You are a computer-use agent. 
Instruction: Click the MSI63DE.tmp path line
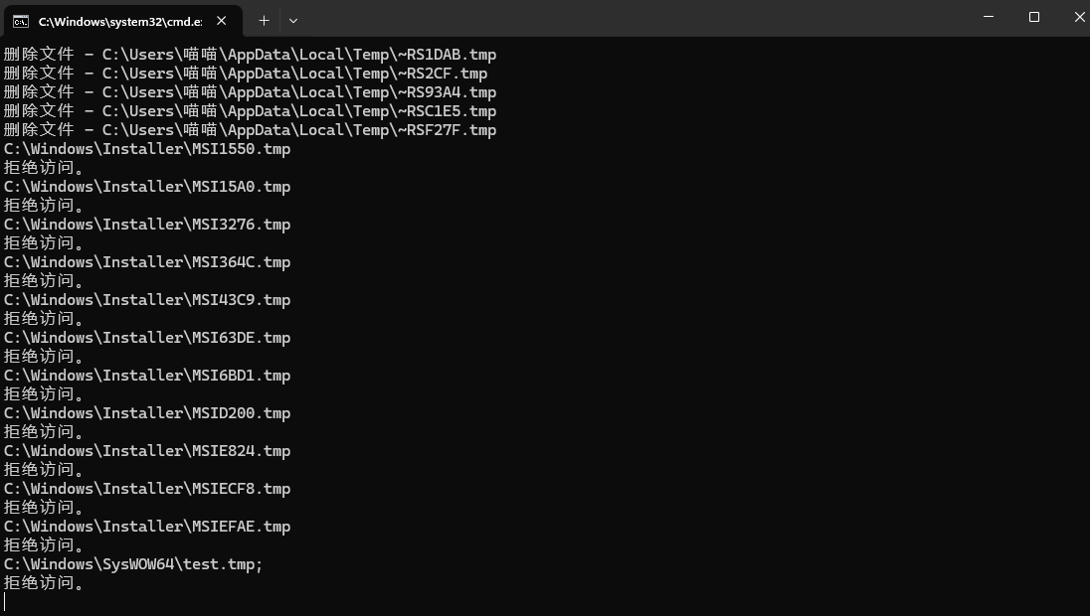point(147,338)
